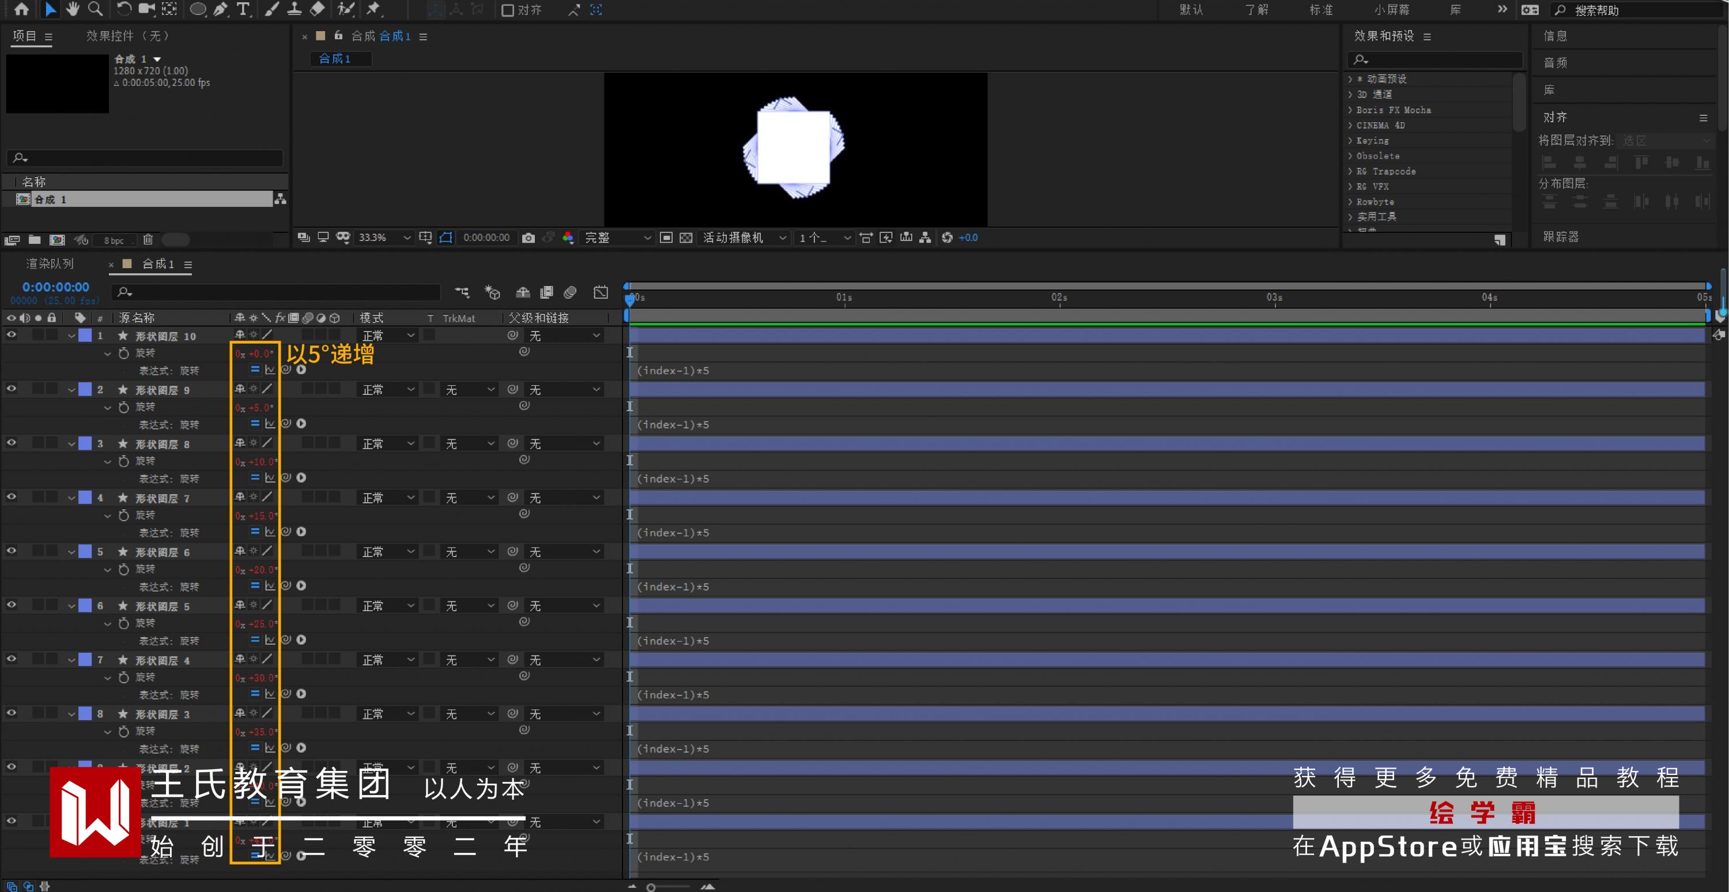
Task: Take snapshot with the camera icon
Action: click(x=528, y=238)
